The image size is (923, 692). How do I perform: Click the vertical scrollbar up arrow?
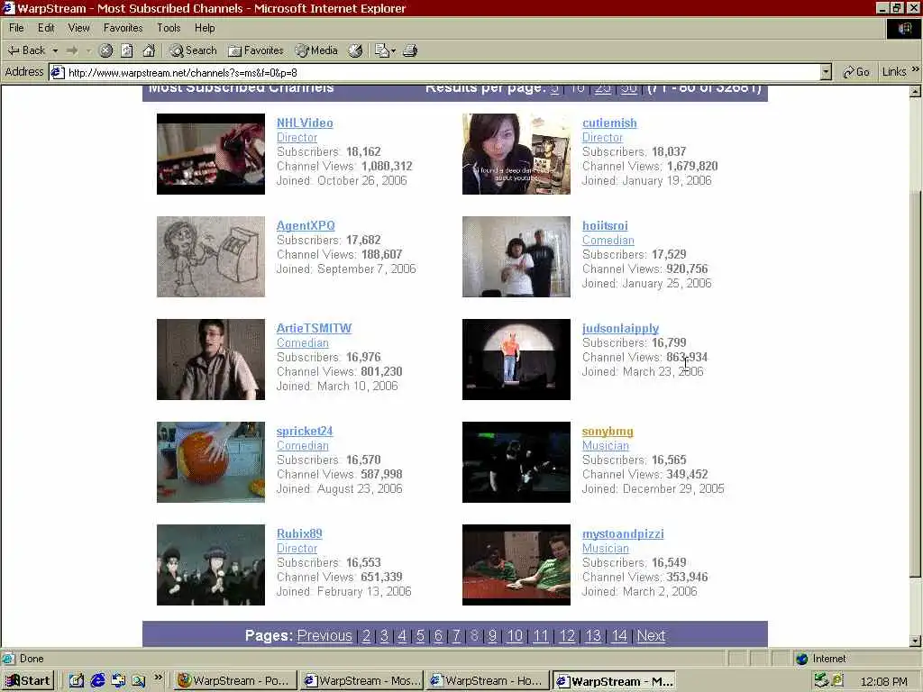916,91
